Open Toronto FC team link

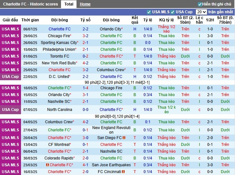[x=60, y=56]
